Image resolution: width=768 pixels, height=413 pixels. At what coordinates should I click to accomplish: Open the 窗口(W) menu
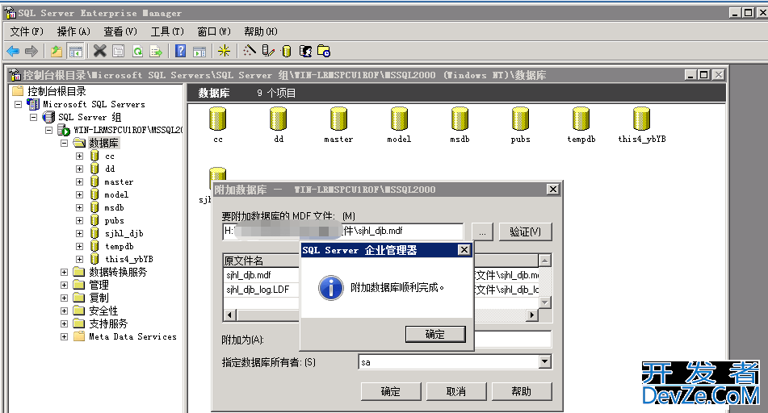[214, 31]
